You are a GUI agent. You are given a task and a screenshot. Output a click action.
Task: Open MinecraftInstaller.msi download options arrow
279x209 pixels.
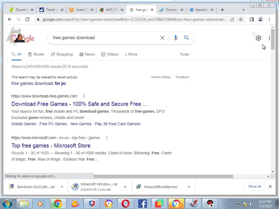pos(189,187)
